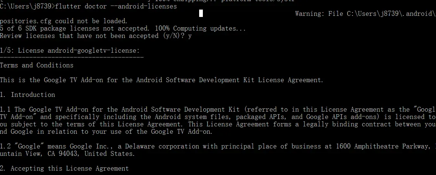Click the prompt path "C:\Users\j8739>"
The height and width of the screenshot is (175, 436).
(x=28, y=6)
